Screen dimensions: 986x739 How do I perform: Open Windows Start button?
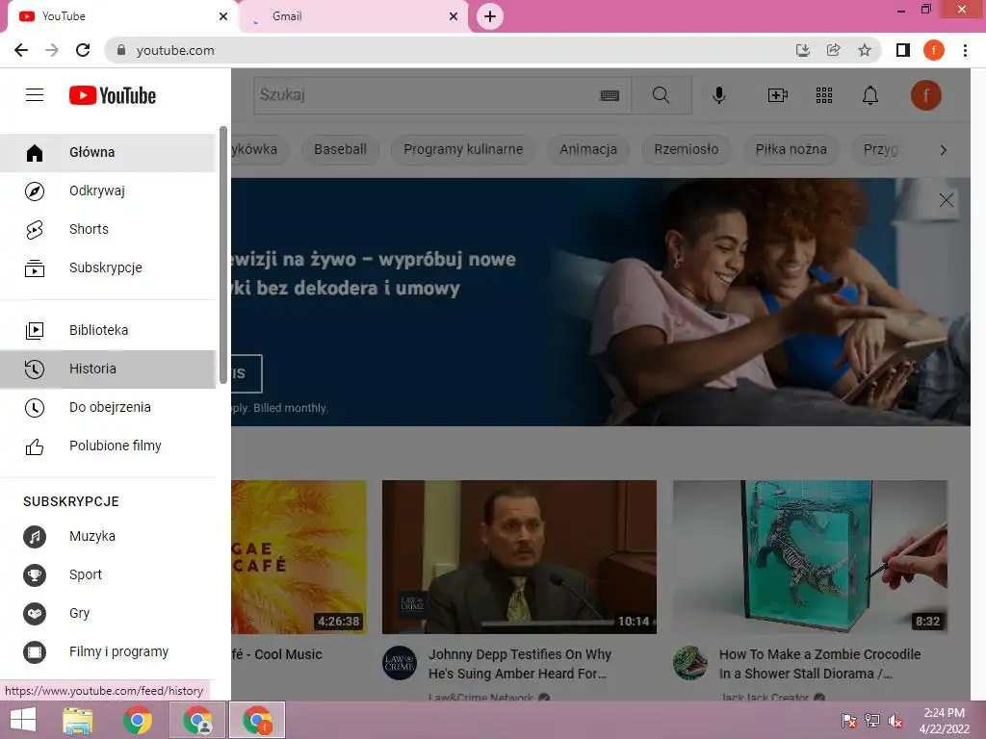(23, 720)
